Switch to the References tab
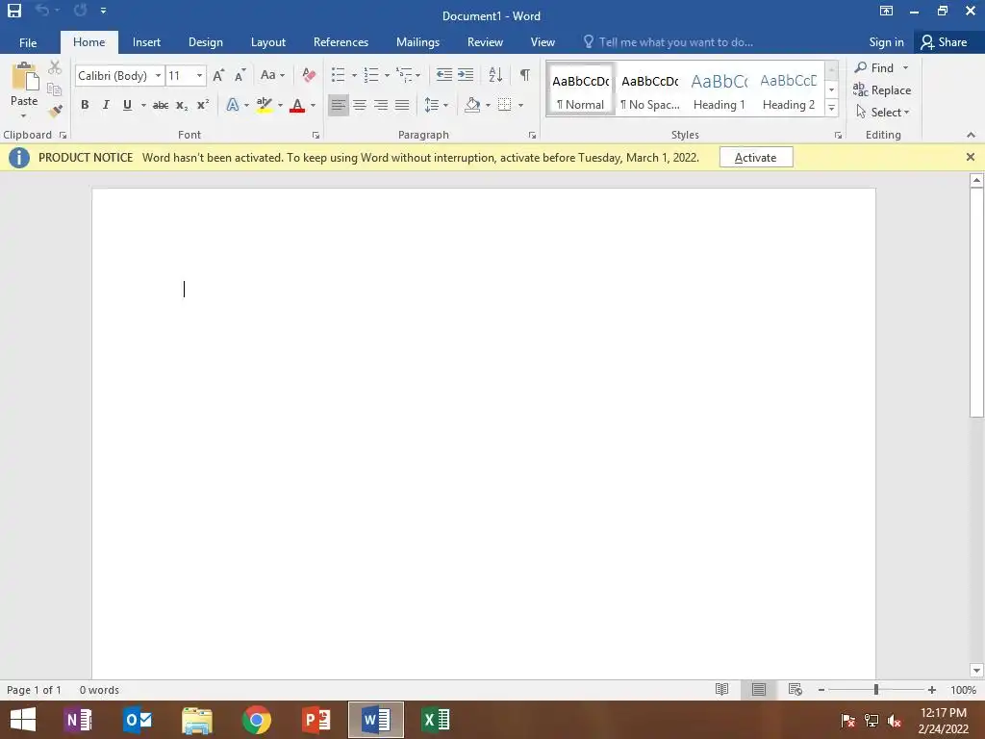 click(341, 42)
